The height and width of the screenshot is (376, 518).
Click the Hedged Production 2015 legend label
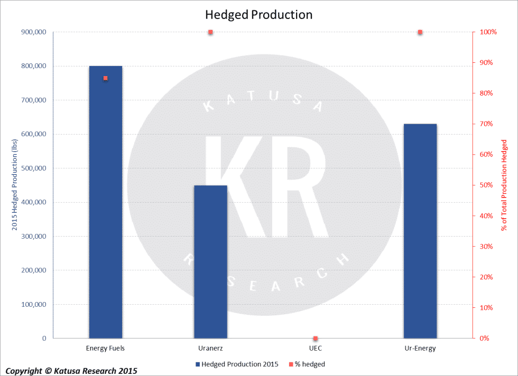(x=240, y=364)
